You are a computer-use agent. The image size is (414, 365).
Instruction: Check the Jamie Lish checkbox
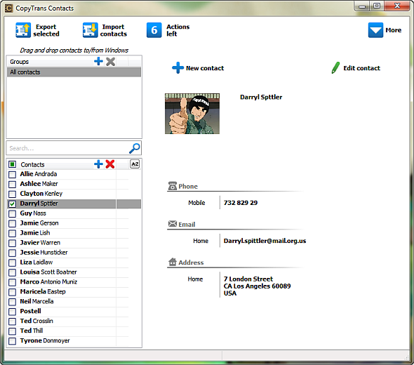coord(12,233)
